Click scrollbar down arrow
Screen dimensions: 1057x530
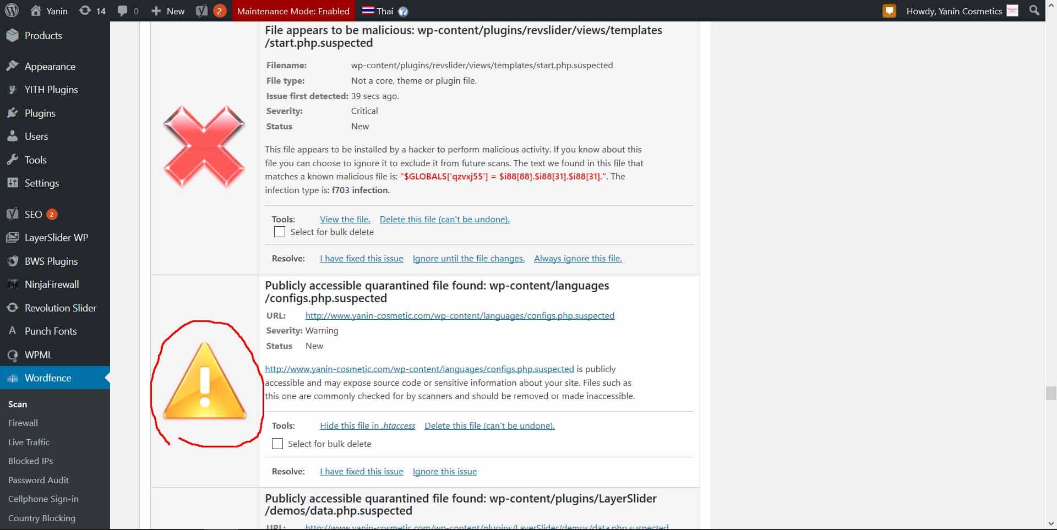(1051, 524)
